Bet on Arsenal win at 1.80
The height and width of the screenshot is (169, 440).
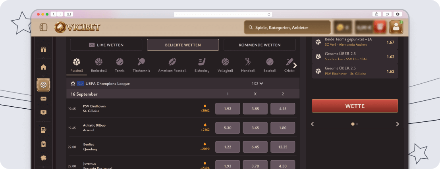click(x=283, y=128)
